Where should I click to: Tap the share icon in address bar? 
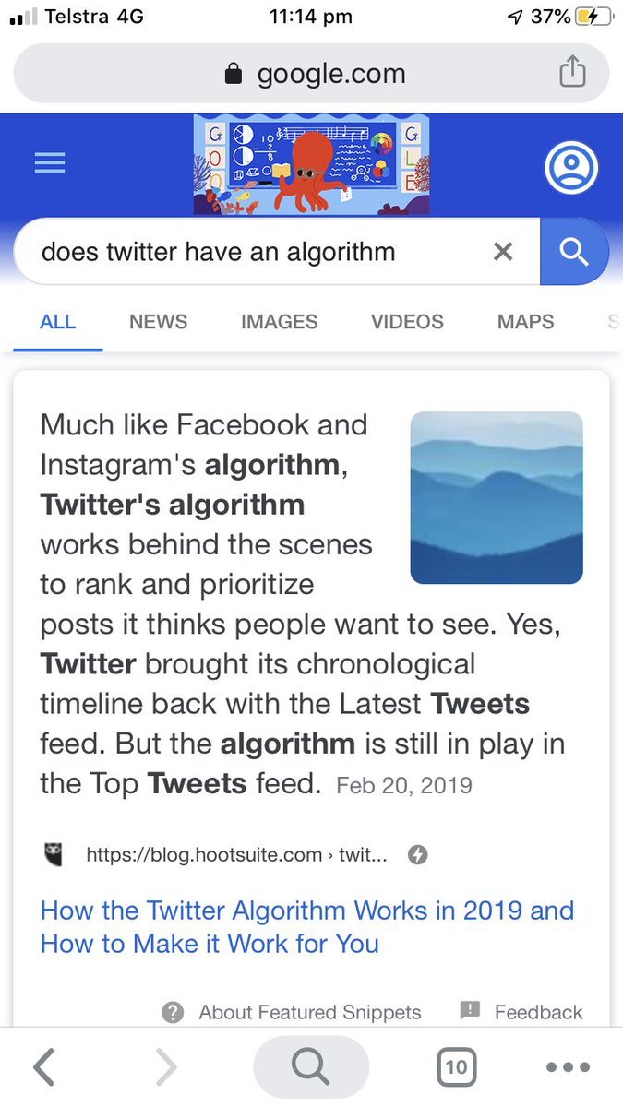point(572,72)
